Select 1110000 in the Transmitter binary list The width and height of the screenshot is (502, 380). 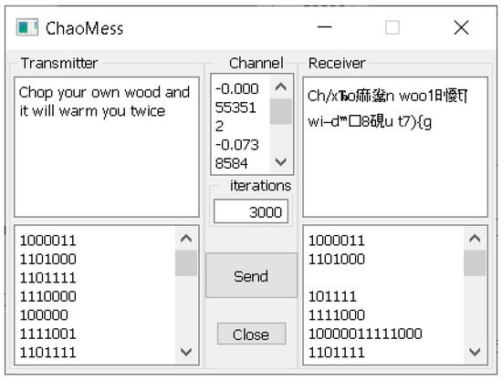(48, 296)
